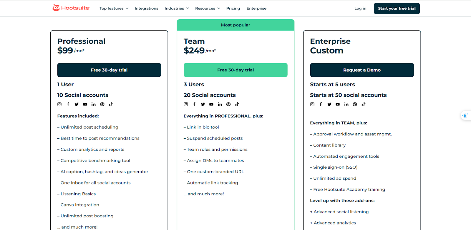
Task: Open the Integrations nav item
Action: pos(147,8)
